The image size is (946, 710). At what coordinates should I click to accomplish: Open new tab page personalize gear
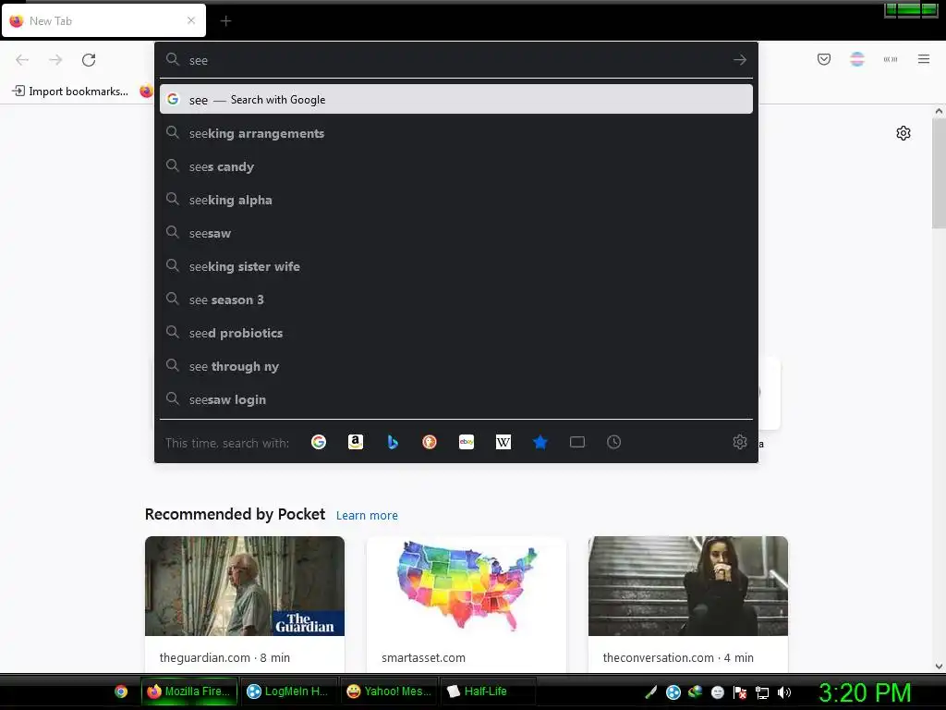pyautogui.click(x=904, y=133)
